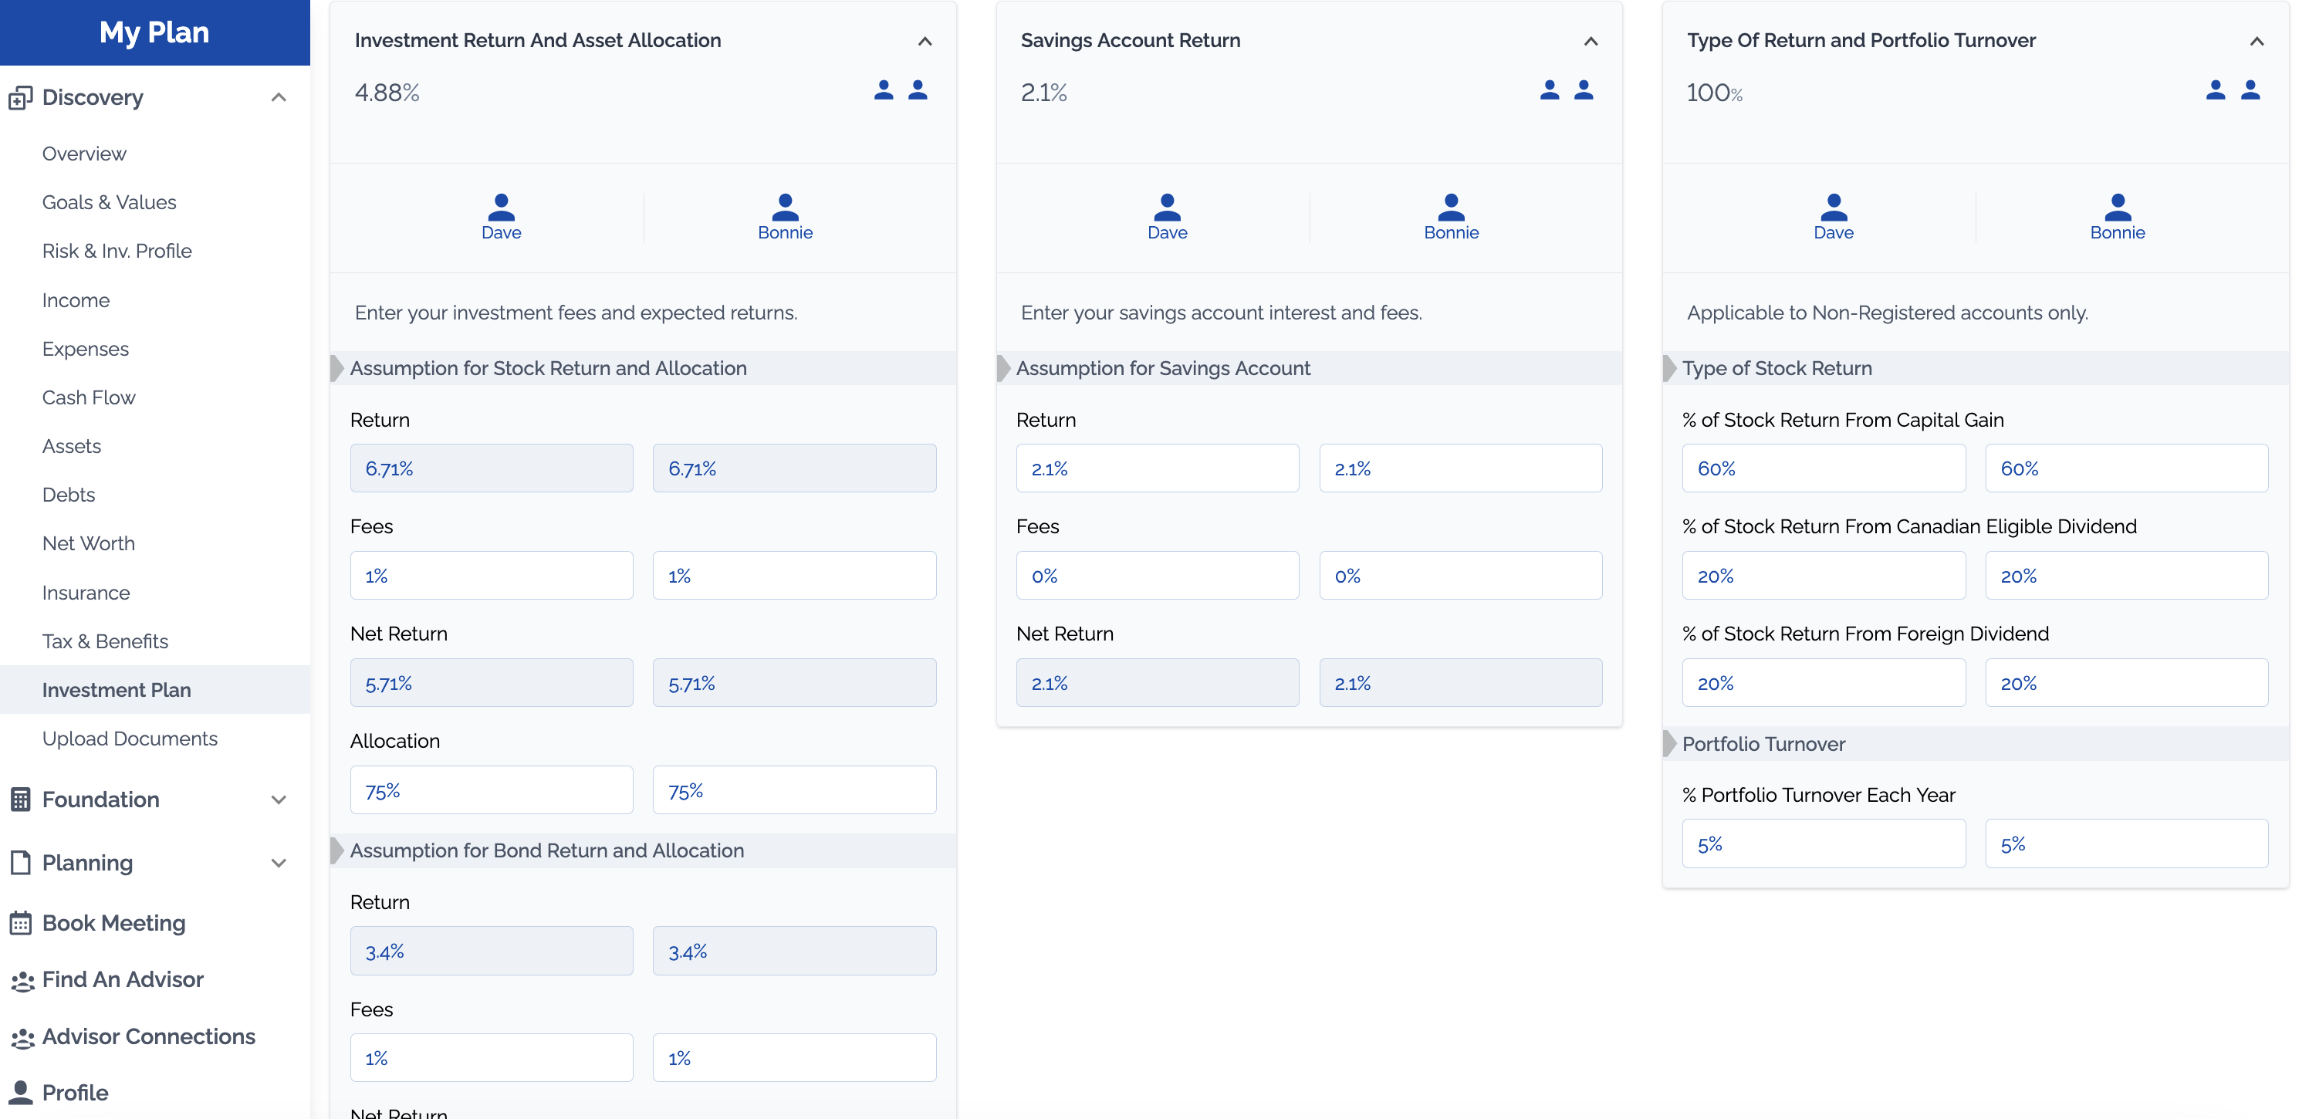The height and width of the screenshot is (1119, 2309).
Task: Click Dave's person icon in Investment Return card
Action: pos(500,208)
